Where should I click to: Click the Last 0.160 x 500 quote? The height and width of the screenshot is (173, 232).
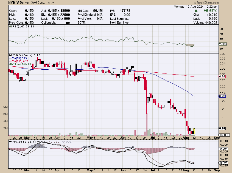(x=61, y=19)
